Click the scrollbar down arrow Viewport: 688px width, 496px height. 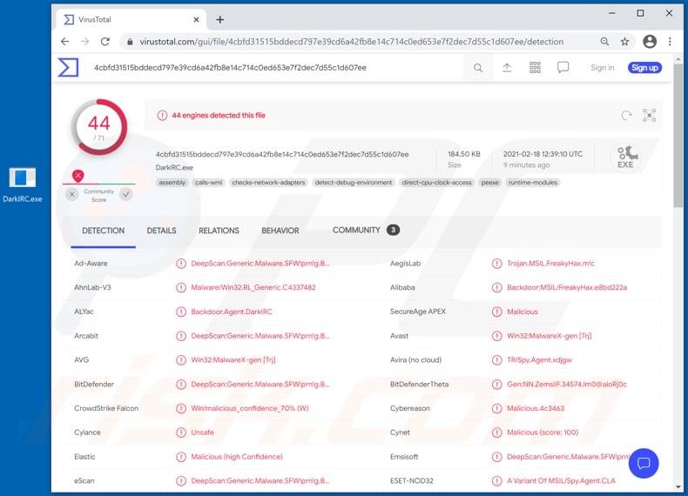(678, 486)
